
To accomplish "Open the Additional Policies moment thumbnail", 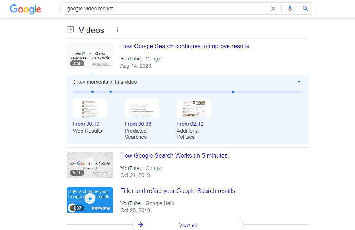I will click(x=194, y=108).
